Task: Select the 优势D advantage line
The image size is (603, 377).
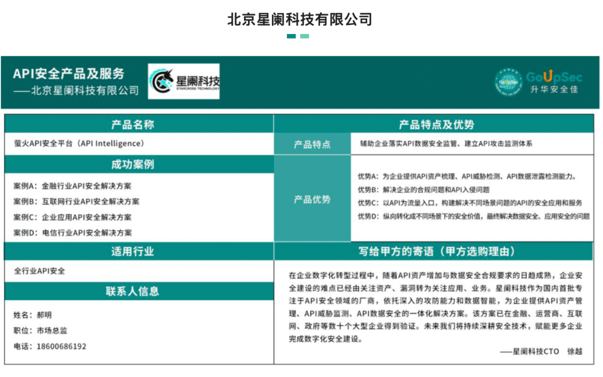Action: point(474,216)
